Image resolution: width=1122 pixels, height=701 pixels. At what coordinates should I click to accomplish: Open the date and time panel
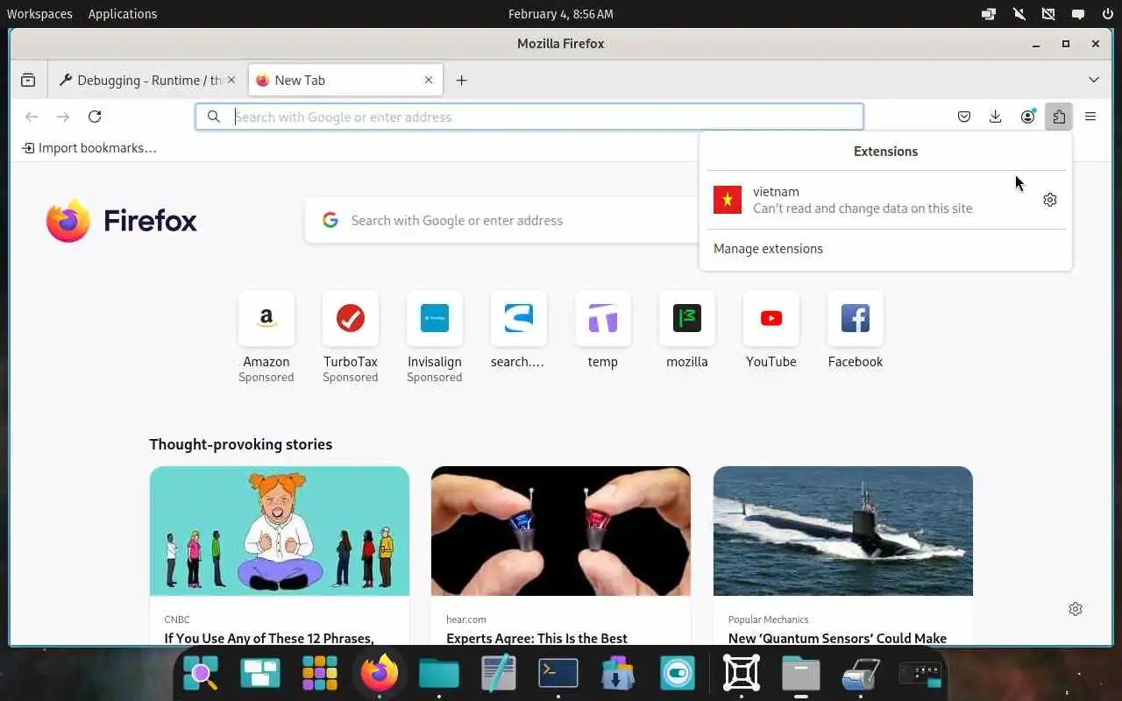[x=561, y=14]
